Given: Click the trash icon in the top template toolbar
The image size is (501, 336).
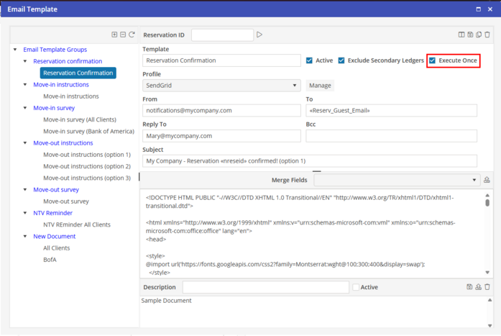Looking at the screenshot, I should 487,35.
